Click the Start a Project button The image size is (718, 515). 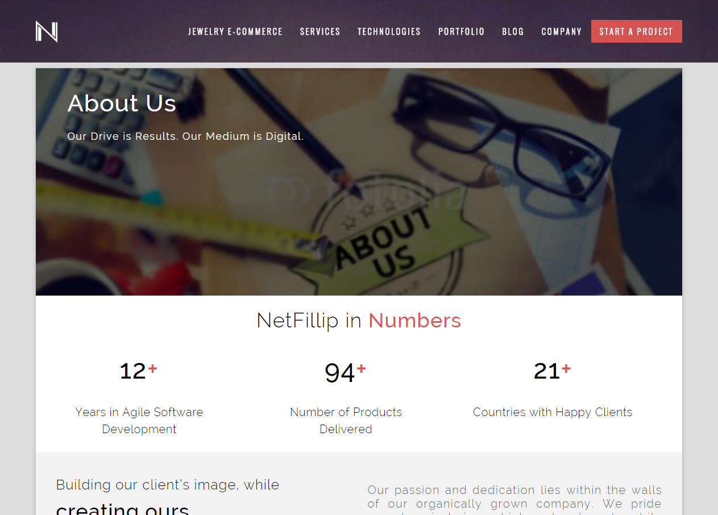coord(636,31)
